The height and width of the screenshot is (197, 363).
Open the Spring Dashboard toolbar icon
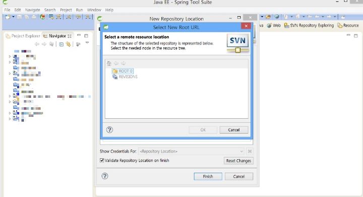point(42,17)
